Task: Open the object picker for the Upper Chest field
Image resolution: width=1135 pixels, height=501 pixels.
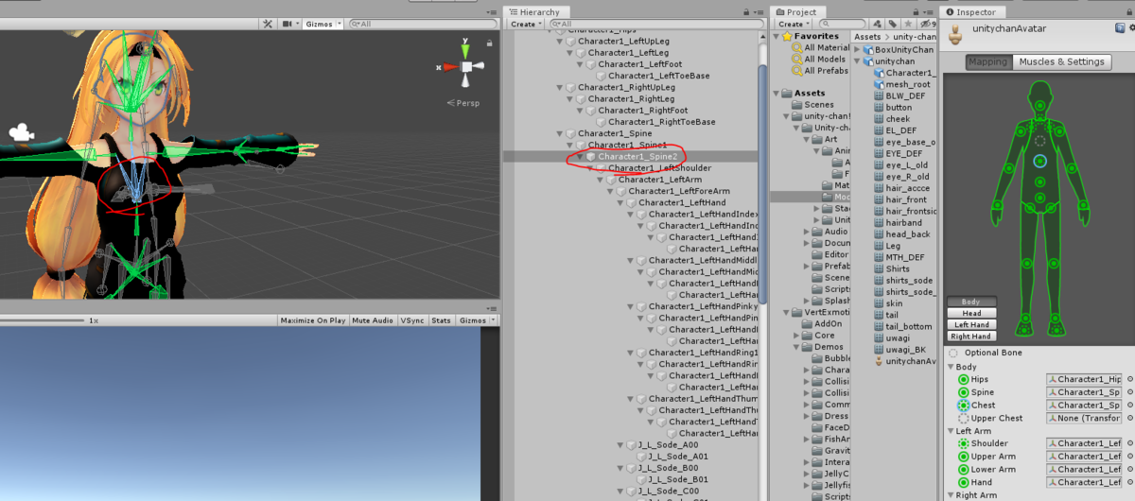Action: 1129,419
